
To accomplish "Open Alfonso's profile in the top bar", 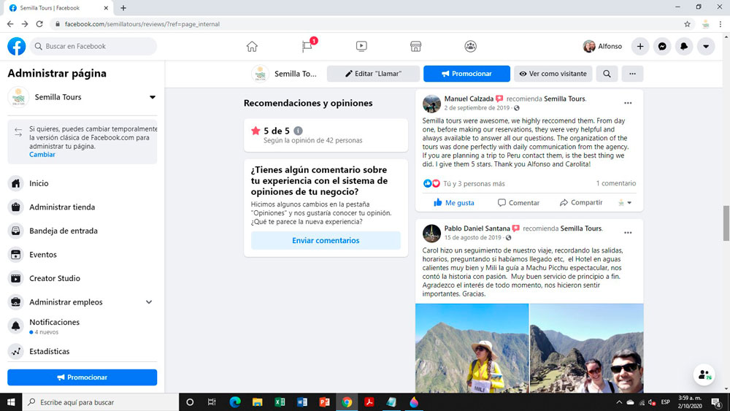I will [602, 46].
